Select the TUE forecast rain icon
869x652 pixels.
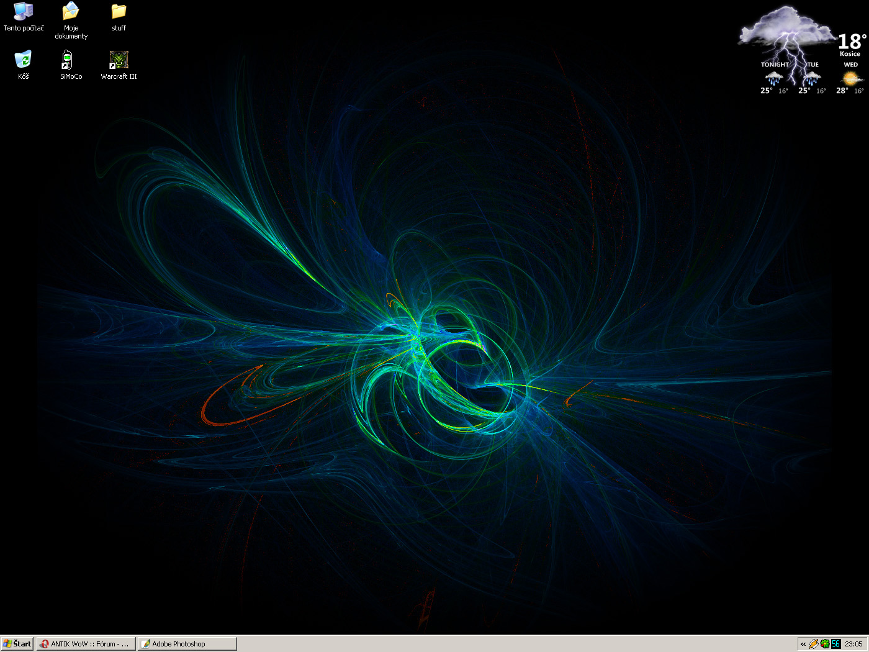tap(812, 78)
